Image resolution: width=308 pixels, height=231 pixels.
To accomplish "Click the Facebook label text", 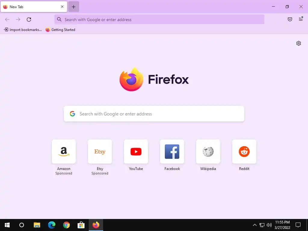I will pyautogui.click(x=172, y=169).
